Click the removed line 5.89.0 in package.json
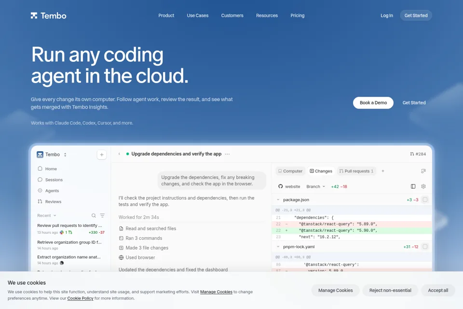The image size is (463, 309). click(352, 224)
